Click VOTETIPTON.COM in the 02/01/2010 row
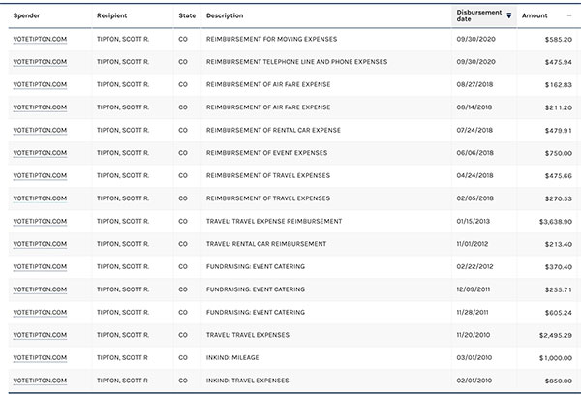Screen dimensions: 581x396 [40, 381]
